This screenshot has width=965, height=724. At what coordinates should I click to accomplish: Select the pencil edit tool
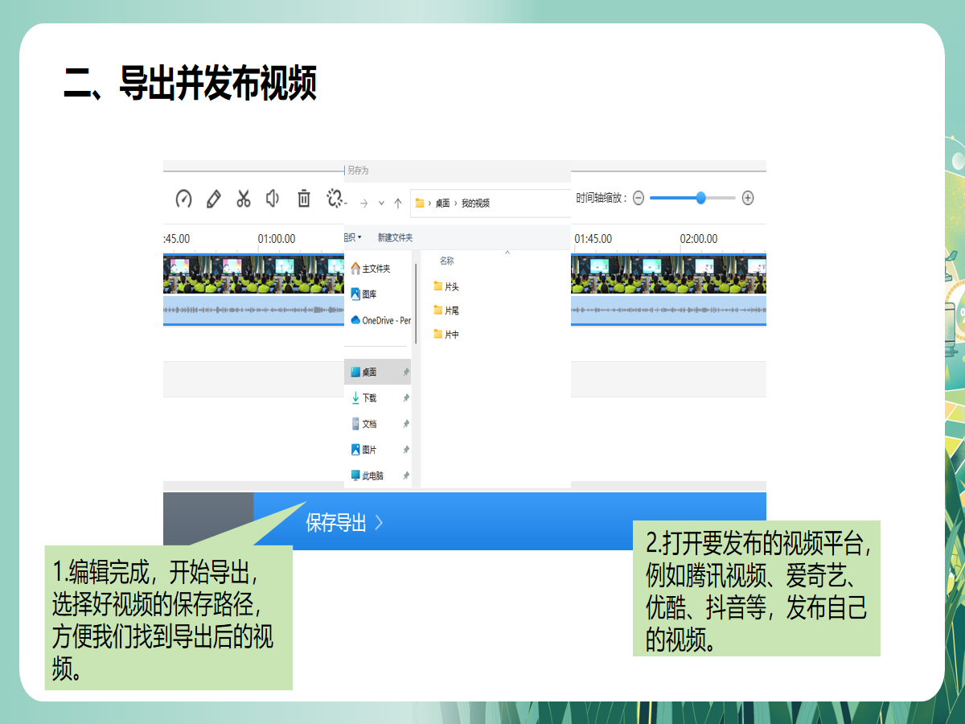pyautogui.click(x=213, y=199)
